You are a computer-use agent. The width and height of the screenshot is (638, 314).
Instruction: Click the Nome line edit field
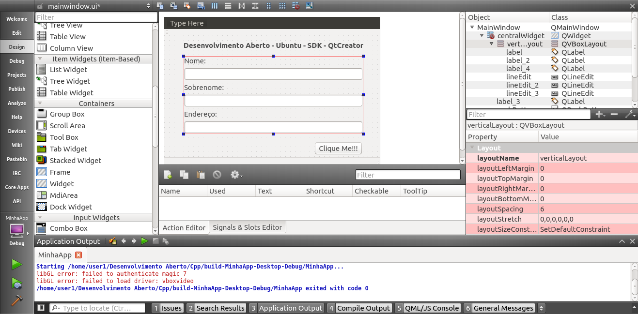click(273, 74)
